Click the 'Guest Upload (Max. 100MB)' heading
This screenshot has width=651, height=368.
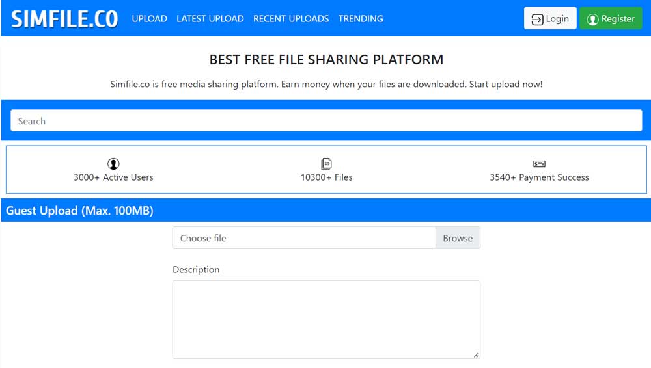point(79,211)
